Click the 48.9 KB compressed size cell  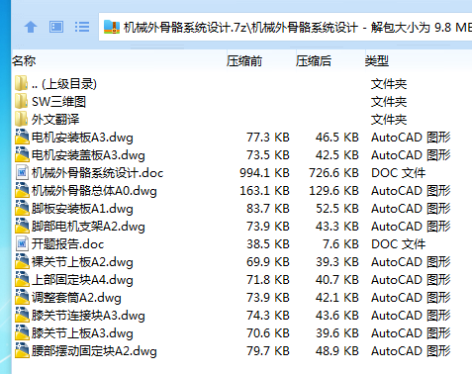[x=337, y=351]
